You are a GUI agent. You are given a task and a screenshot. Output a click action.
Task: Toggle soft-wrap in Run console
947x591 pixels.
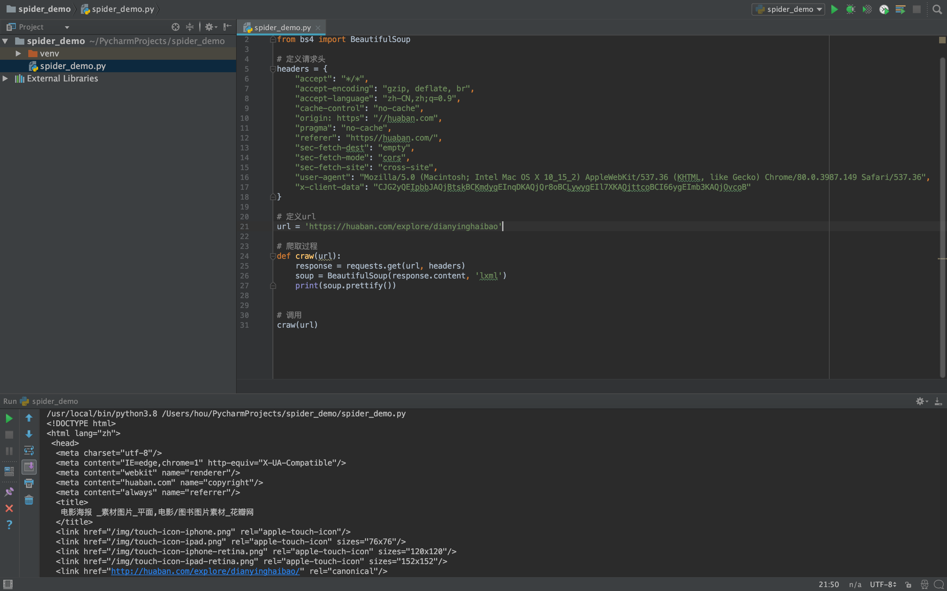pos(29,450)
